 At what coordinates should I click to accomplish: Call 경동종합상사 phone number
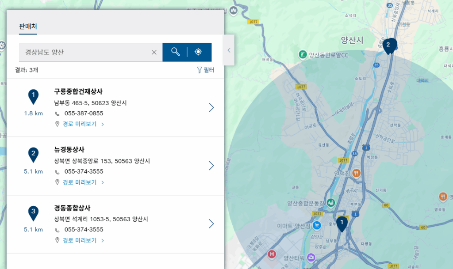point(84,230)
